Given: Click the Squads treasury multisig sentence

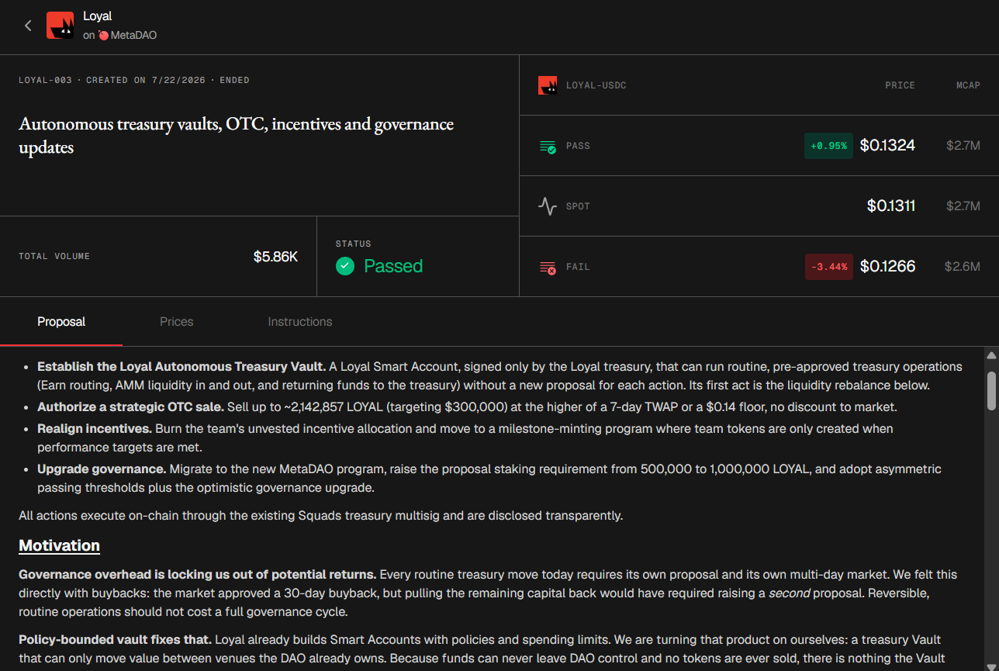Looking at the screenshot, I should click(320, 515).
